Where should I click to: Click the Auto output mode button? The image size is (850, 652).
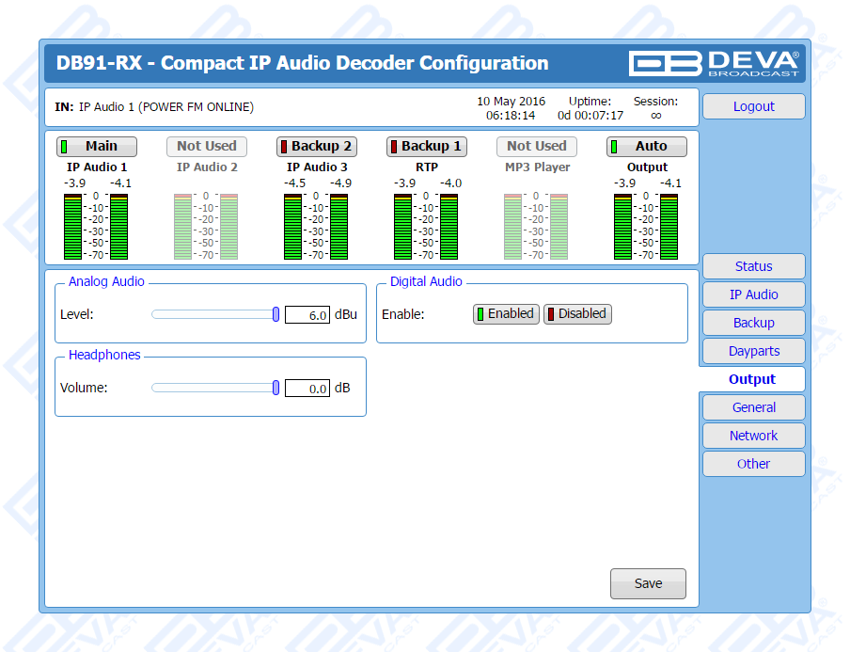pos(647,147)
